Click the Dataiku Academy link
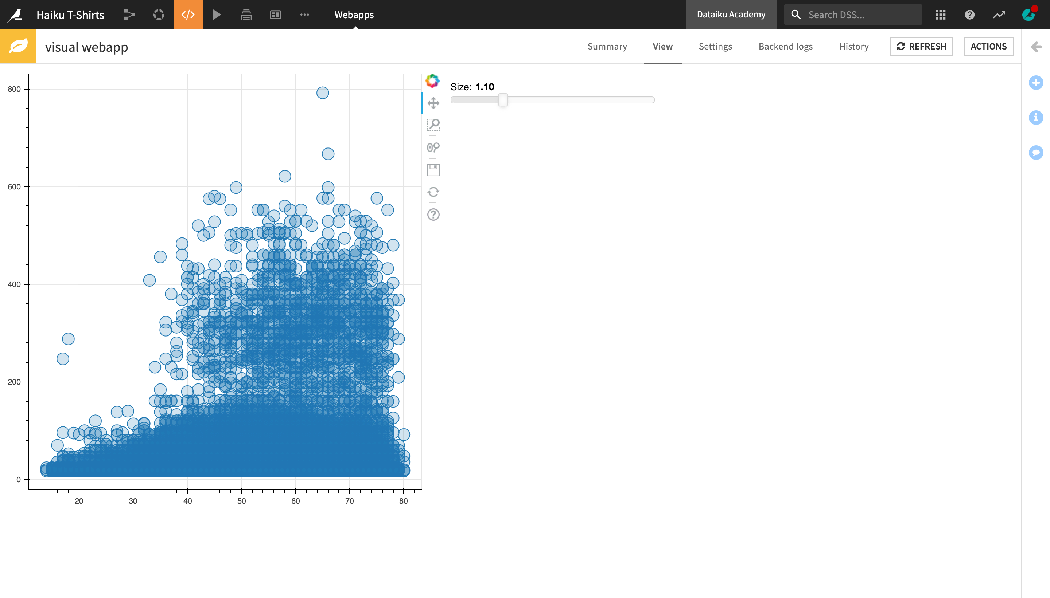 click(731, 15)
